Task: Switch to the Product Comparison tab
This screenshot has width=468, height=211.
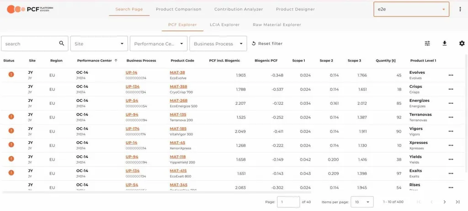Action: pos(179,9)
